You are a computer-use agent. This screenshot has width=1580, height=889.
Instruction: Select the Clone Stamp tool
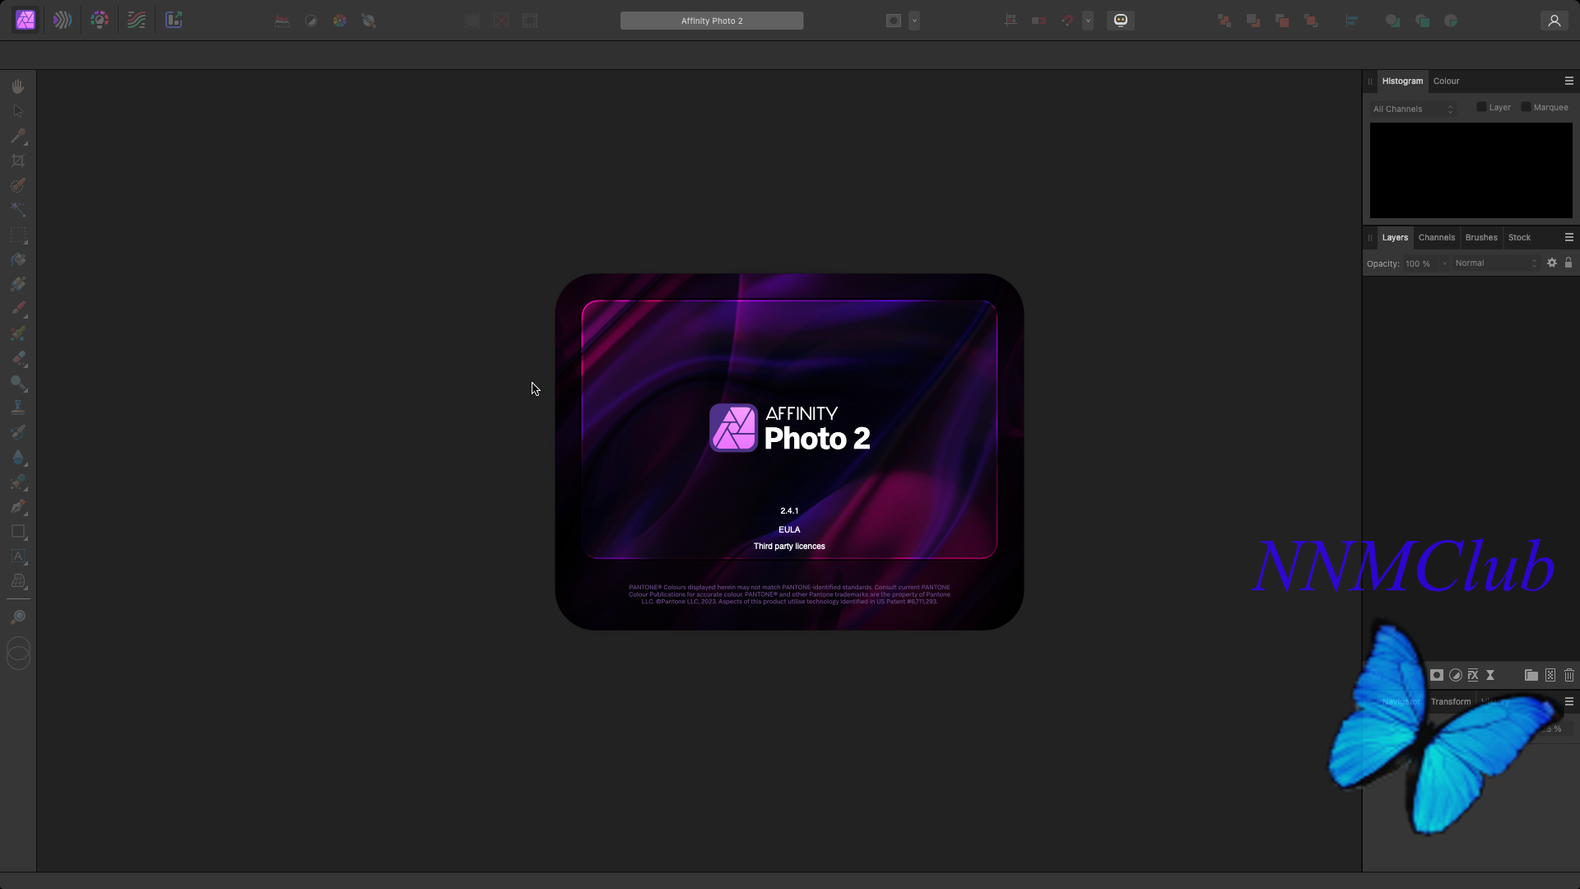(x=18, y=407)
